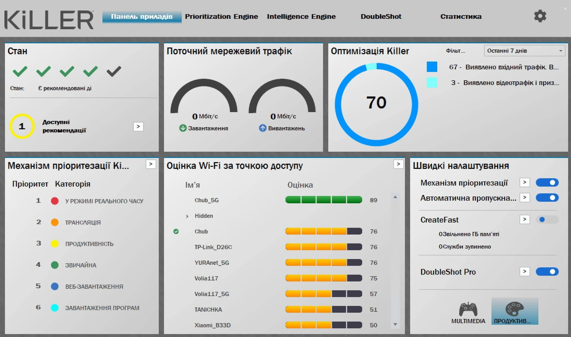Open the Останні 7 днів filter dropdown

click(x=525, y=51)
